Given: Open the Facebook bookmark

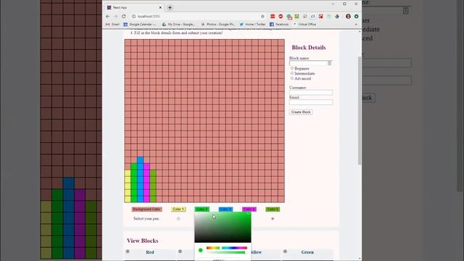Looking at the screenshot, I should tap(279, 24).
